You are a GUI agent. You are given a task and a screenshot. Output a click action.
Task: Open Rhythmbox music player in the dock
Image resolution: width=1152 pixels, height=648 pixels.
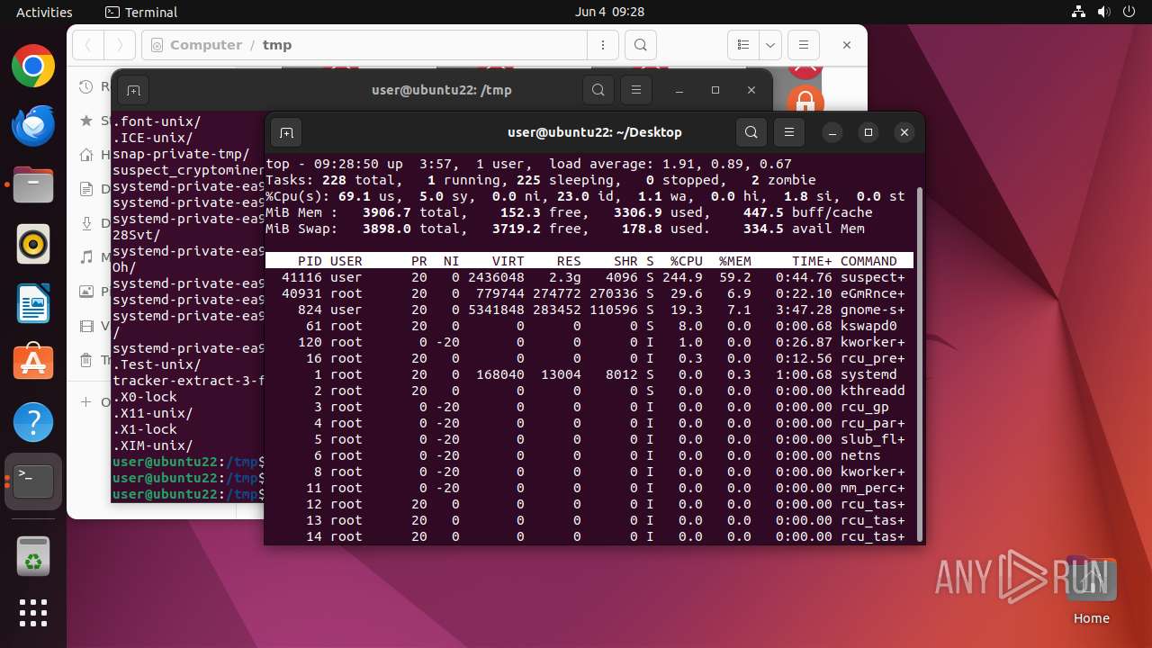33,244
